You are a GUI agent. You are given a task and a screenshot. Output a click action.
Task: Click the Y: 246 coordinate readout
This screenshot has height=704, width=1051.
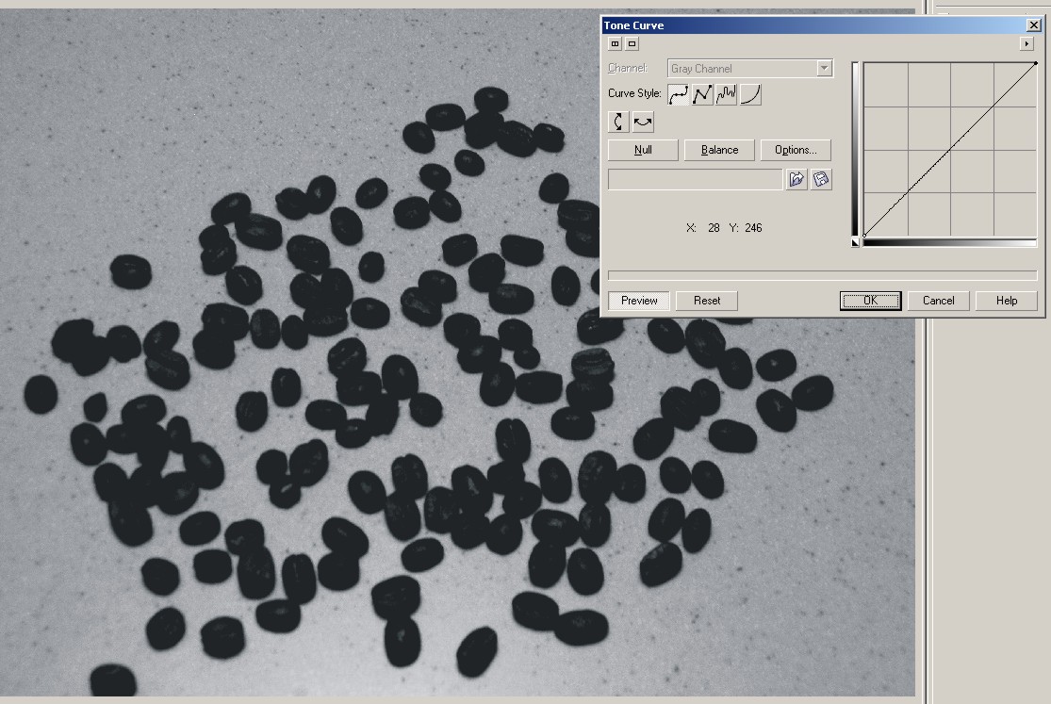[x=746, y=228]
